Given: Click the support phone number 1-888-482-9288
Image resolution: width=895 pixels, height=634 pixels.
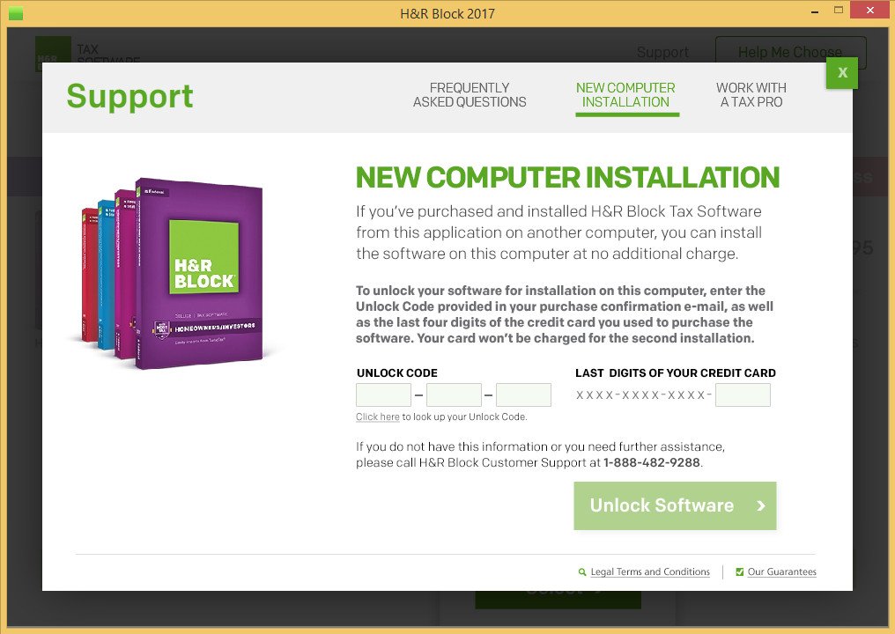Looking at the screenshot, I should pyautogui.click(x=651, y=463).
